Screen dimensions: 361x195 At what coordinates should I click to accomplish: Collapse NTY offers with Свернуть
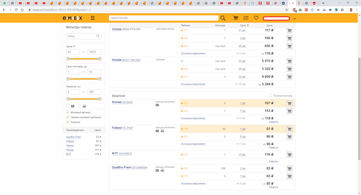[x=273, y=161]
